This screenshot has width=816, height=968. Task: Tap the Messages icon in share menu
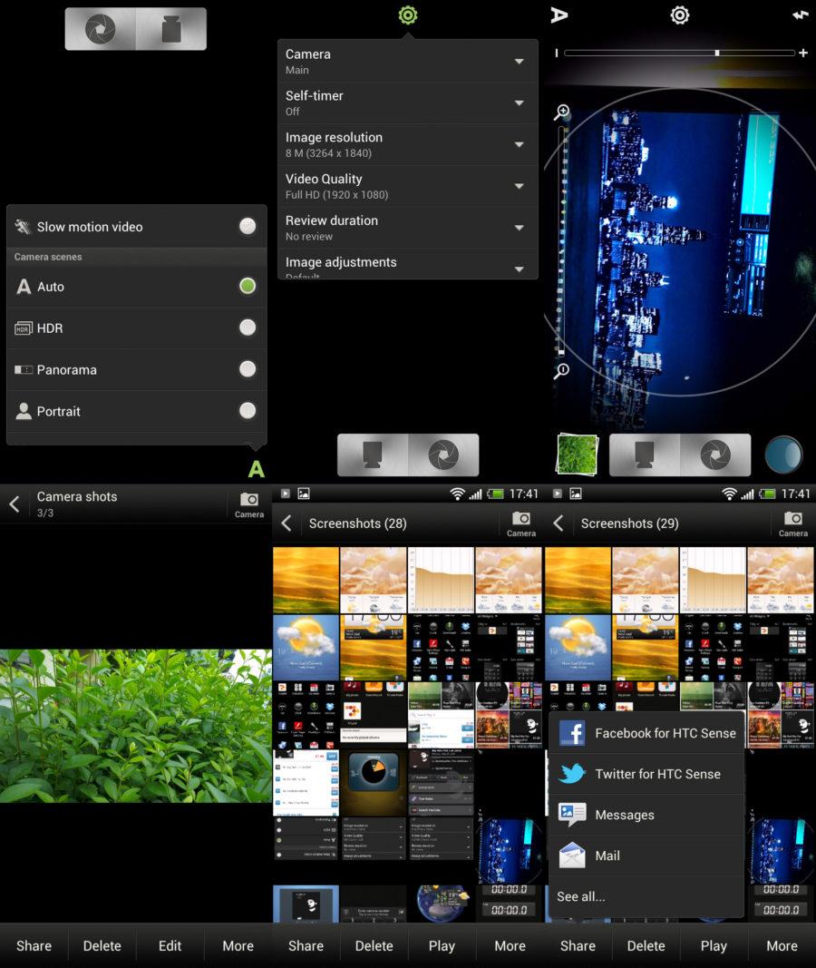coord(572,815)
